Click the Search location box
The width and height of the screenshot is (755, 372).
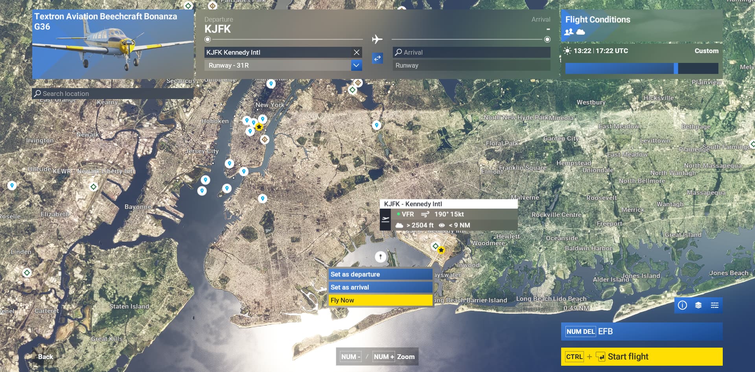click(113, 94)
